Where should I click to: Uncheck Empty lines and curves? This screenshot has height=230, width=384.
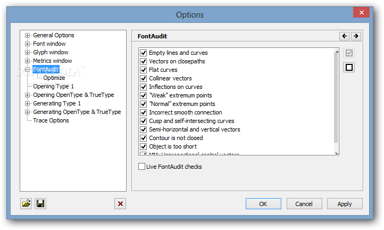(x=143, y=53)
